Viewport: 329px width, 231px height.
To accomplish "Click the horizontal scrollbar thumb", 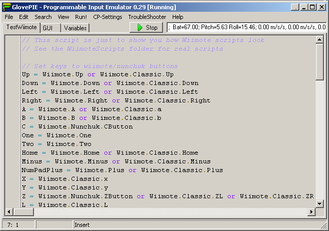I will 23,212.
